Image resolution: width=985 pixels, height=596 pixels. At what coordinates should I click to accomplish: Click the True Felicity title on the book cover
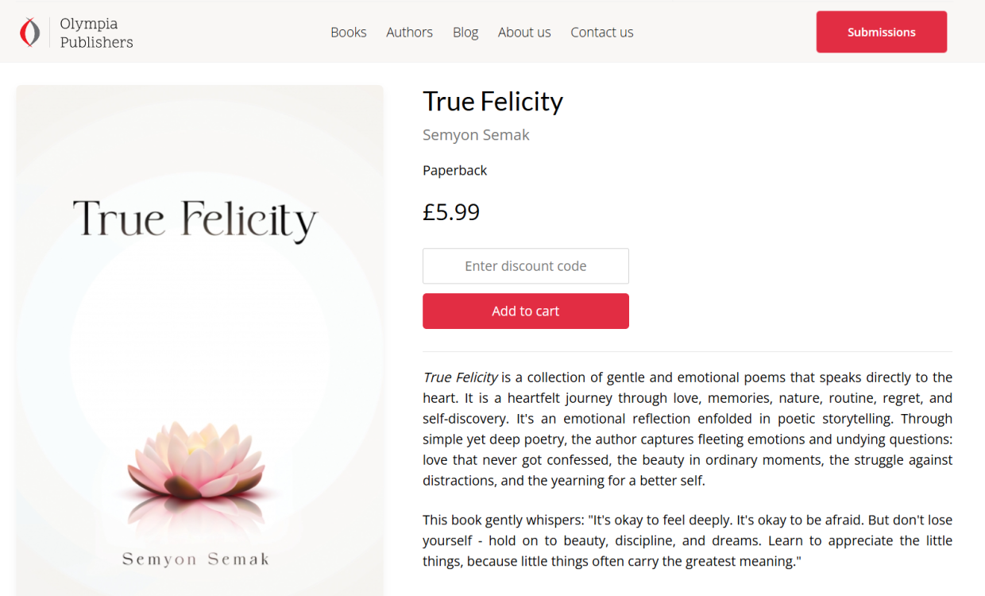(195, 220)
